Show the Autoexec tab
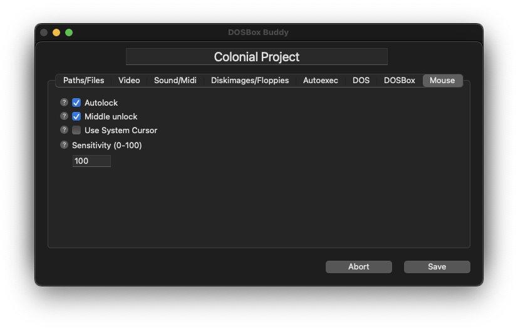 [x=321, y=81]
